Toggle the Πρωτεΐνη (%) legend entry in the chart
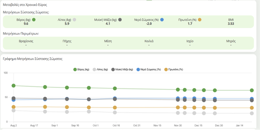260x130 pixels. (x=174, y=69)
